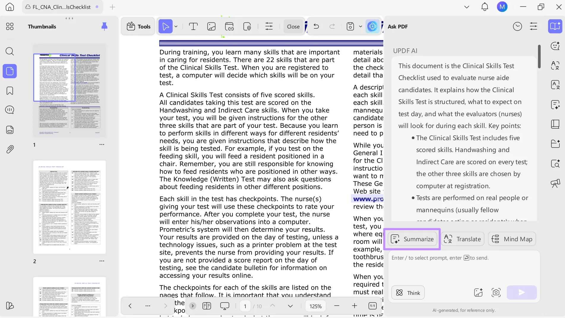The width and height of the screenshot is (565, 318).
Task: Select the Text tool in the toolbar
Action: (193, 26)
